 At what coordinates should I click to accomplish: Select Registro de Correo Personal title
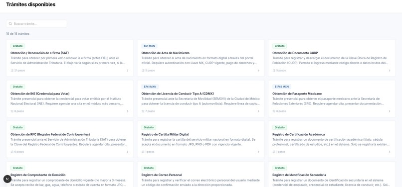click(162, 175)
